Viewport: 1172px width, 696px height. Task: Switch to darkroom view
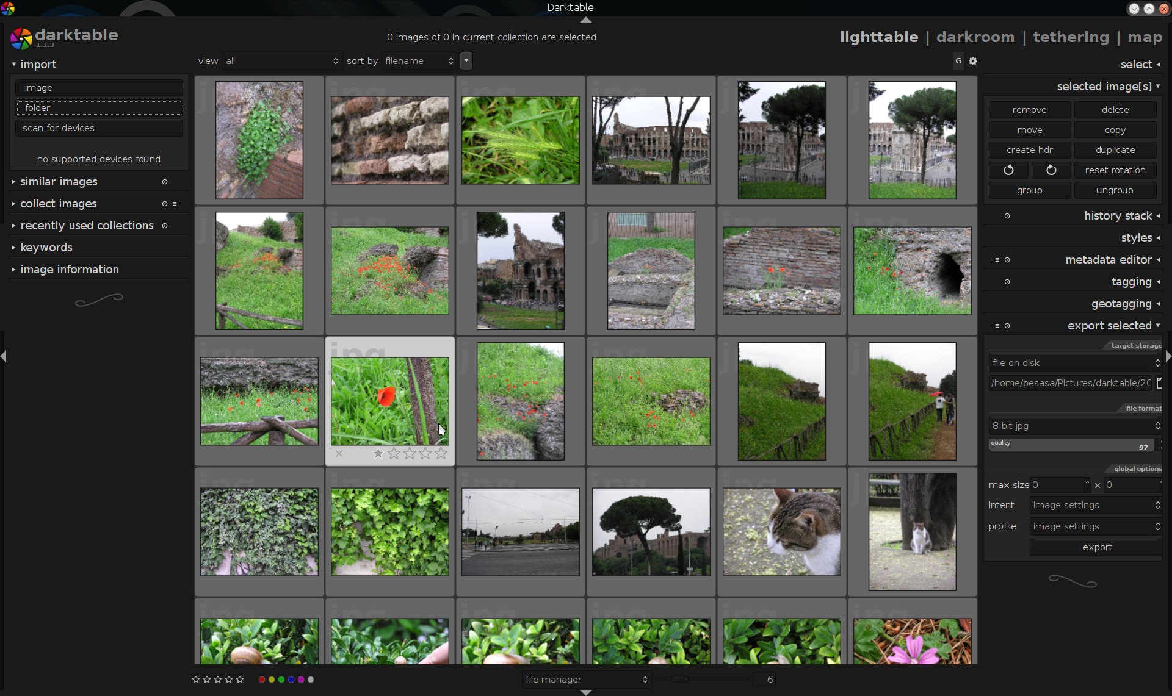[975, 37]
